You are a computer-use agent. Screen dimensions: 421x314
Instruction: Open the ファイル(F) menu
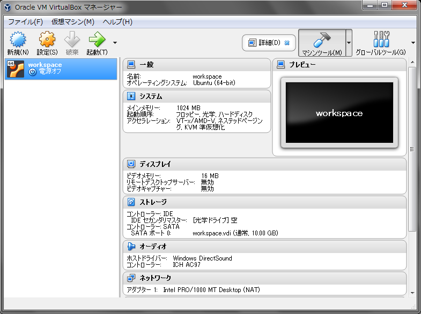click(26, 22)
